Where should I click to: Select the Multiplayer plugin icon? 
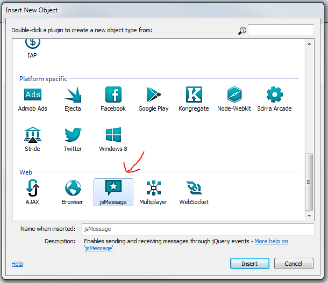(153, 188)
